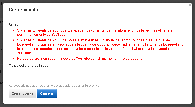Select the warning about historial de reproducciones
The height and width of the screenshot is (107, 195).
pos(100,46)
